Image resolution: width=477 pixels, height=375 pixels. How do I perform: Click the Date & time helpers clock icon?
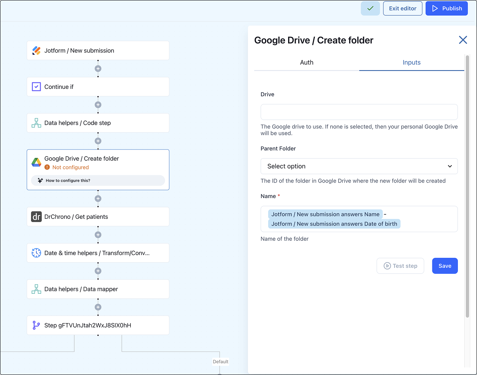37,253
